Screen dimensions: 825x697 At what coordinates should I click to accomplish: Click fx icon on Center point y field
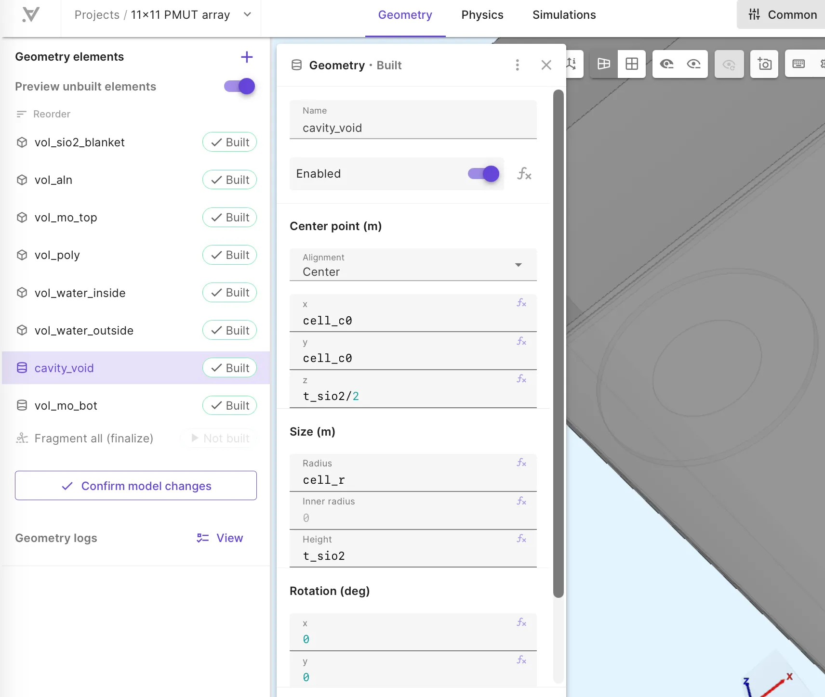[x=521, y=341]
